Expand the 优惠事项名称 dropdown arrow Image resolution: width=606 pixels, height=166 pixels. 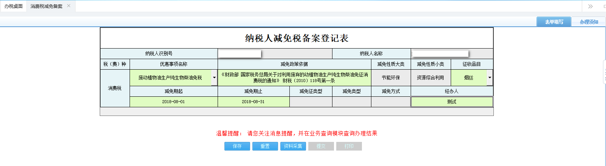click(x=214, y=78)
